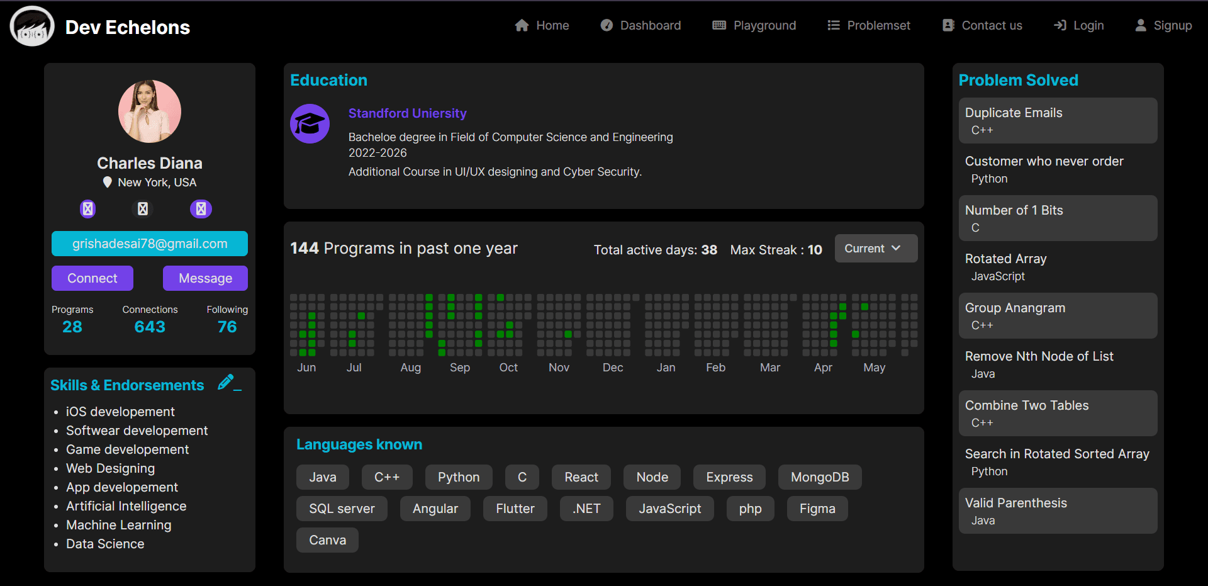
Task: Go to the Home menu item
Action: (542, 25)
